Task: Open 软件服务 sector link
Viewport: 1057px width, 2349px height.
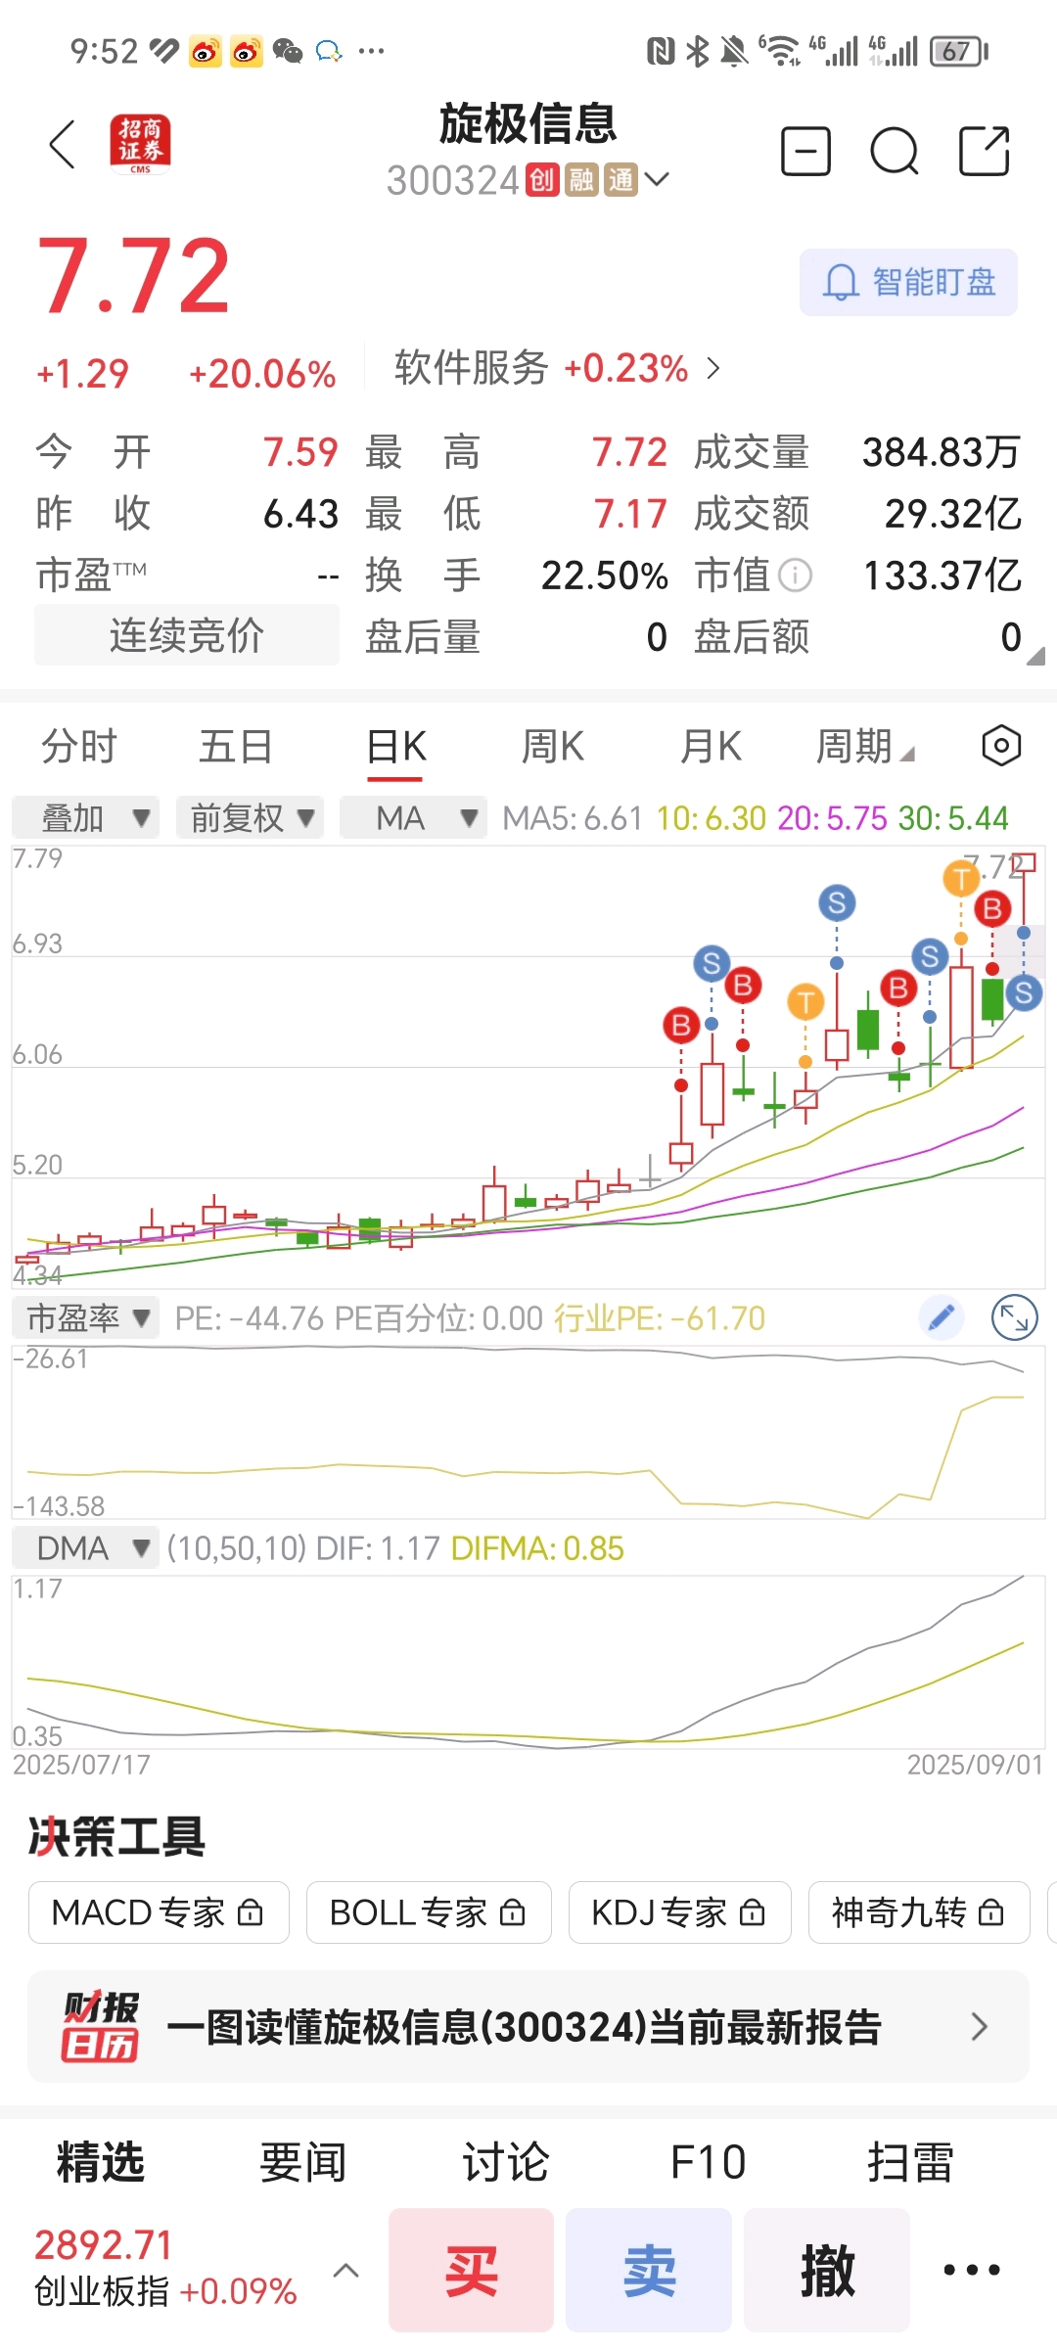Action: click(x=558, y=368)
